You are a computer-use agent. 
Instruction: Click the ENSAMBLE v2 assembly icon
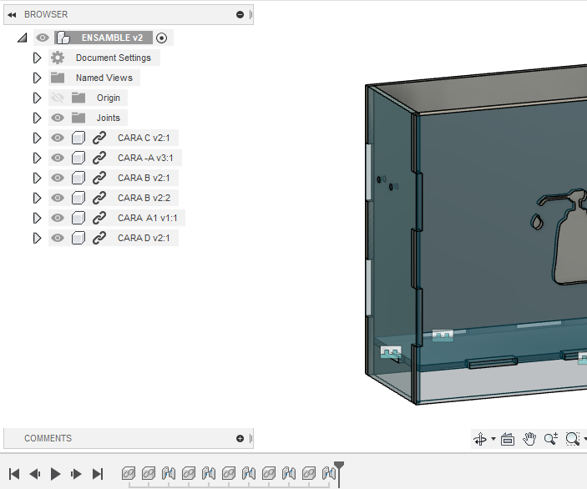[63, 38]
